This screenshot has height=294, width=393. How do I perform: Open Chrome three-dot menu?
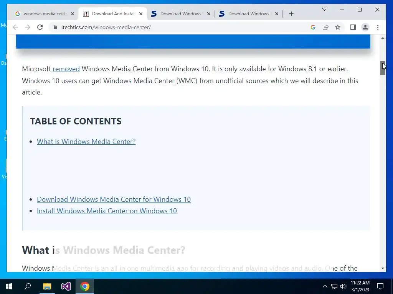378,27
